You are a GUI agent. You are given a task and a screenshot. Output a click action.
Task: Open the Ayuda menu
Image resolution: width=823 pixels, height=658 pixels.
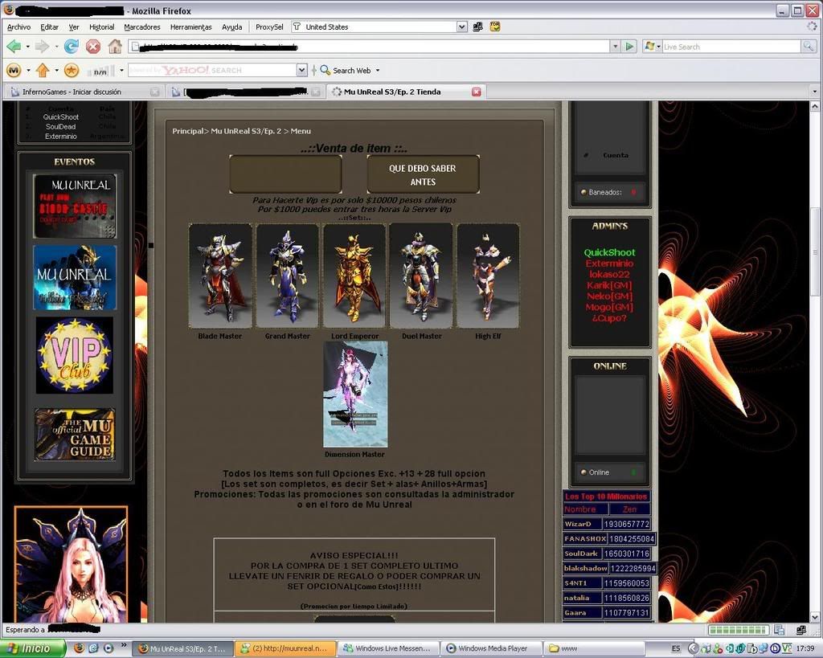click(232, 27)
